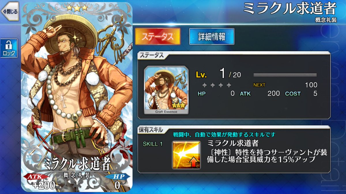The image size is (346, 194).
Task: Tap the four limit-break star markers
Action: pyautogui.click(x=217, y=85)
